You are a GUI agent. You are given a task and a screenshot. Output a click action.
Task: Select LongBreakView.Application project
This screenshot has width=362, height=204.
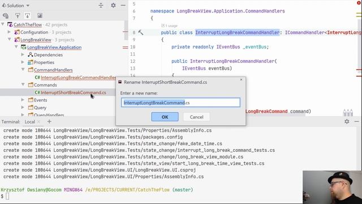coord(54,47)
